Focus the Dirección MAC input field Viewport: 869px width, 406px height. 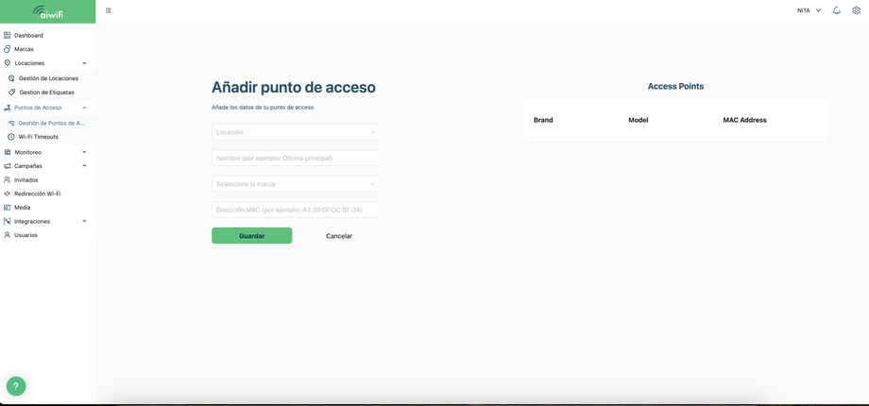tap(296, 210)
